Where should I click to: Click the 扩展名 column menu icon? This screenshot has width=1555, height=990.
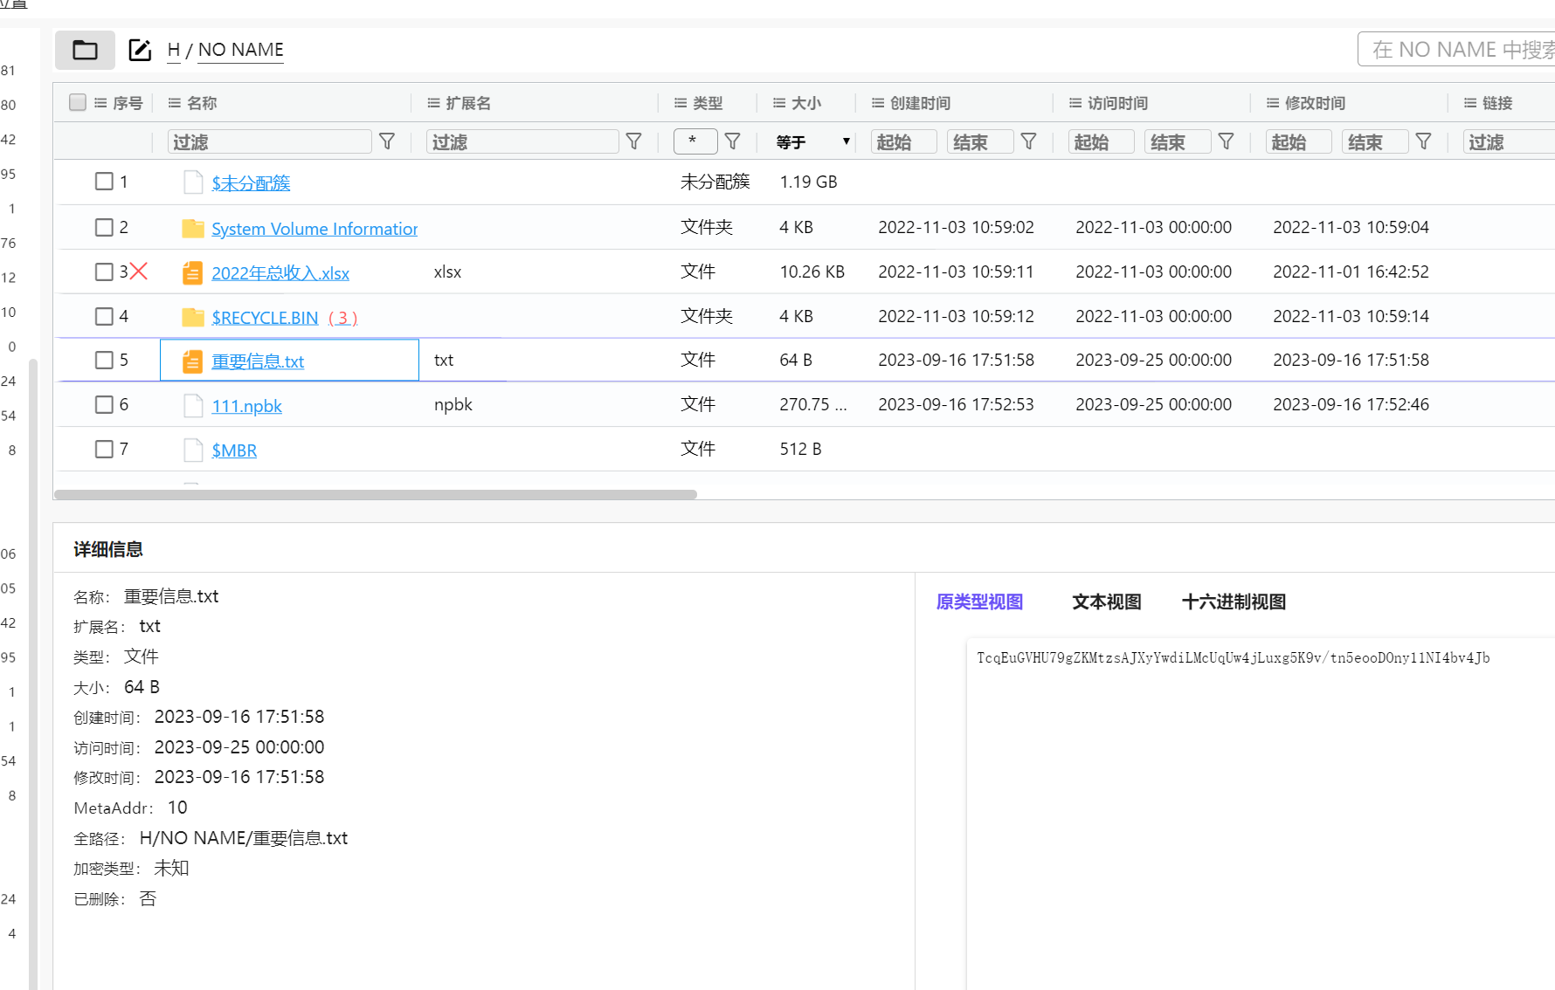pos(433,103)
